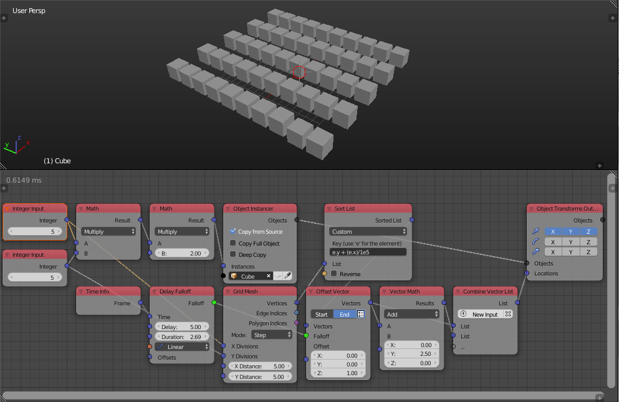This screenshot has height=402, width=619.
Task: Click the 3D viewport top-right plus region toggle
Action: coord(613,18)
